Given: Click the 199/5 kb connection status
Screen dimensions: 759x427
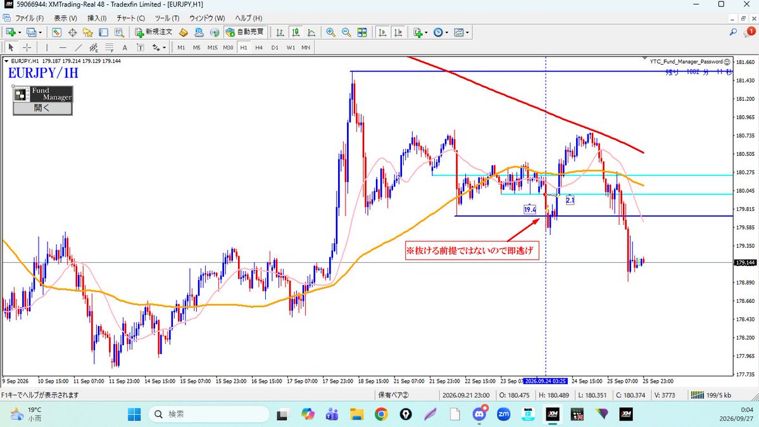Looking at the screenshot, I should [712, 395].
